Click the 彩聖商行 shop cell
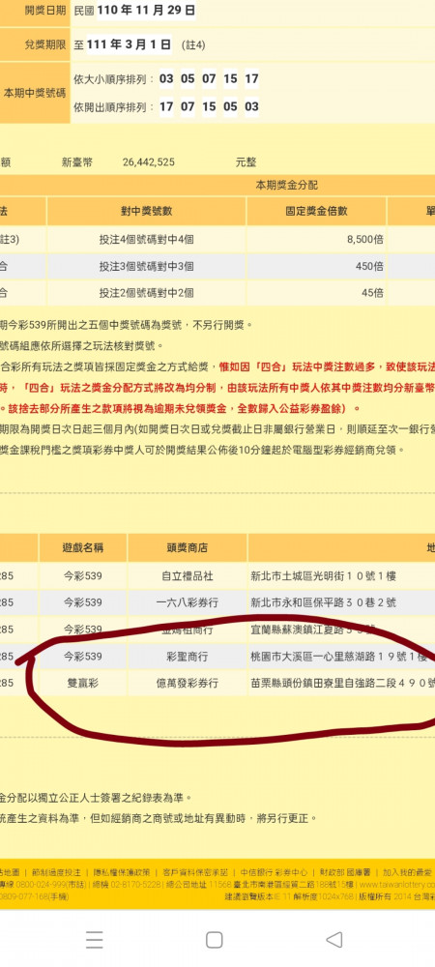Image resolution: width=435 pixels, height=967 pixels. pos(188,657)
